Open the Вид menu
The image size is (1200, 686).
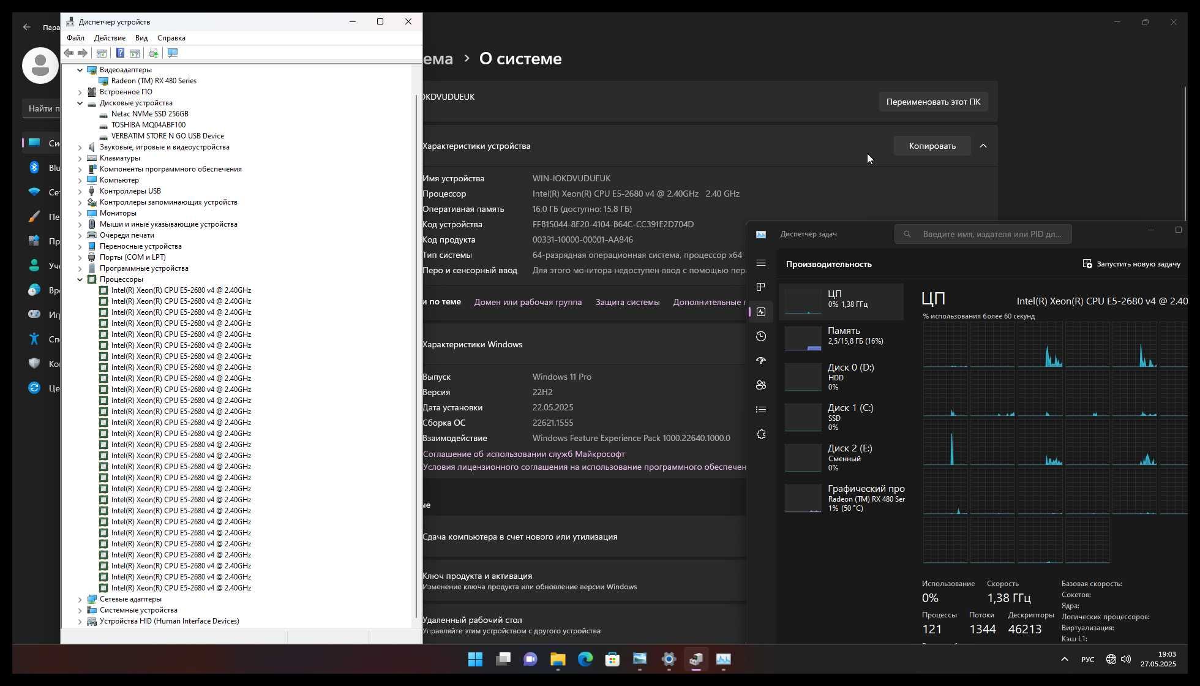click(141, 38)
